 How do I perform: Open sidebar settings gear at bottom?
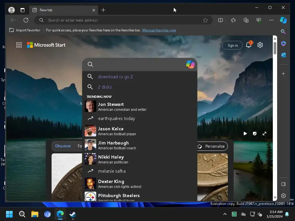coord(283,196)
